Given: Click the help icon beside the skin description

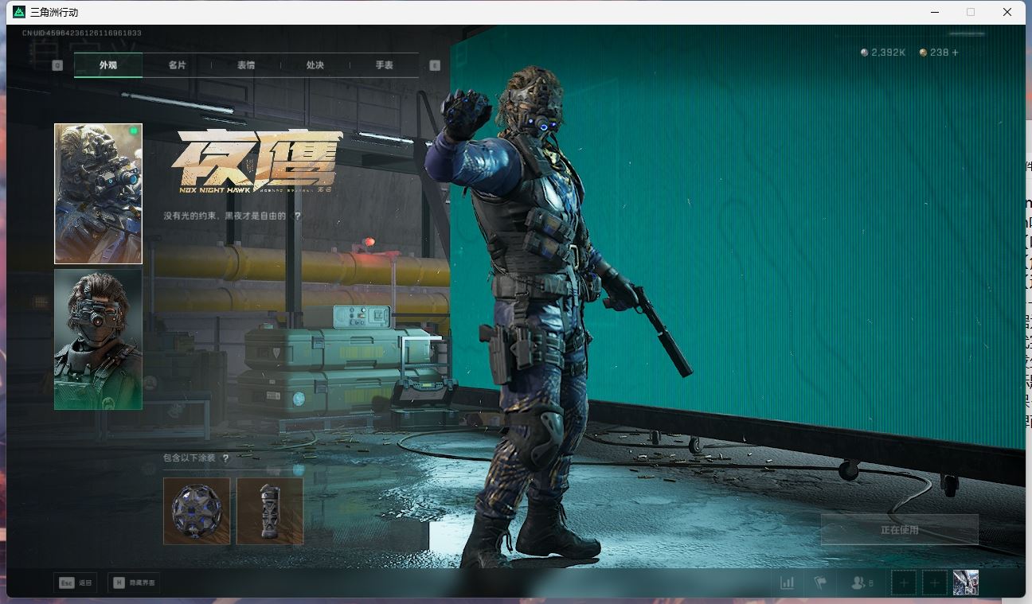Looking at the screenshot, I should coord(298,216).
